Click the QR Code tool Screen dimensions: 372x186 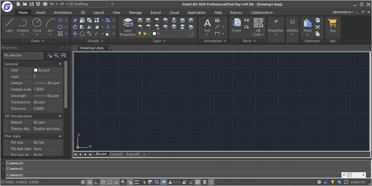pos(258,27)
